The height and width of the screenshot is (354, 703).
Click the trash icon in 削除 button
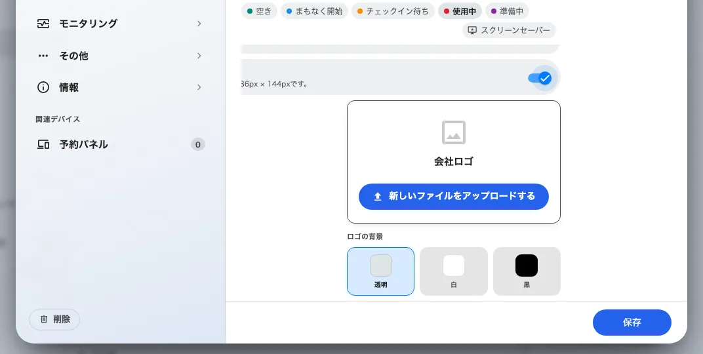pos(44,319)
